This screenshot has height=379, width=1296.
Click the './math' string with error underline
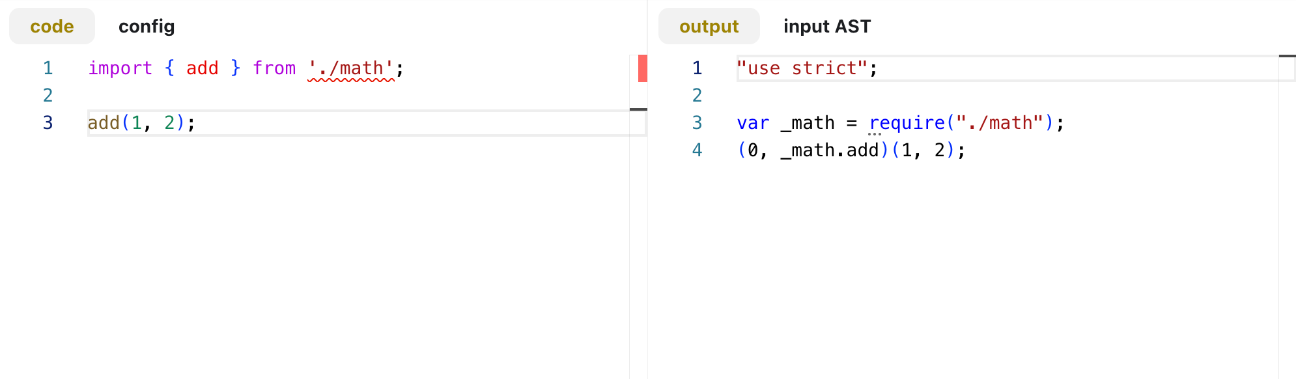[351, 68]
